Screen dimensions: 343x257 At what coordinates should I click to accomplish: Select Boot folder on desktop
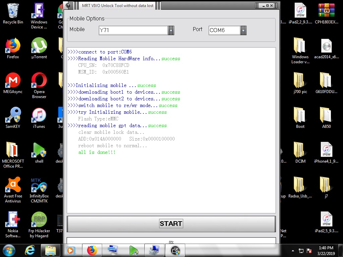coord(300,118)
